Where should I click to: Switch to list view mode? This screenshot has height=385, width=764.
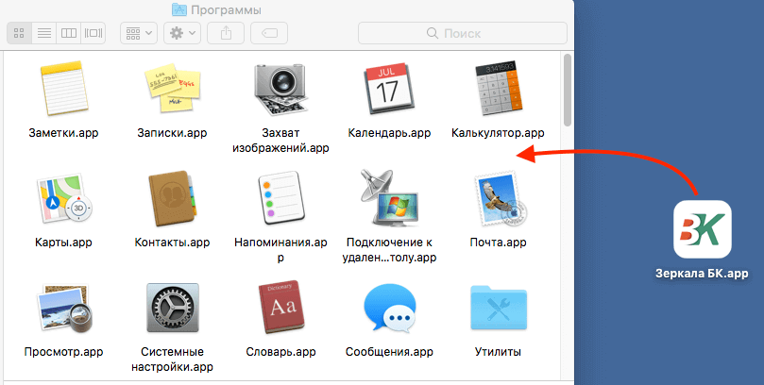(x=43, y=33)
